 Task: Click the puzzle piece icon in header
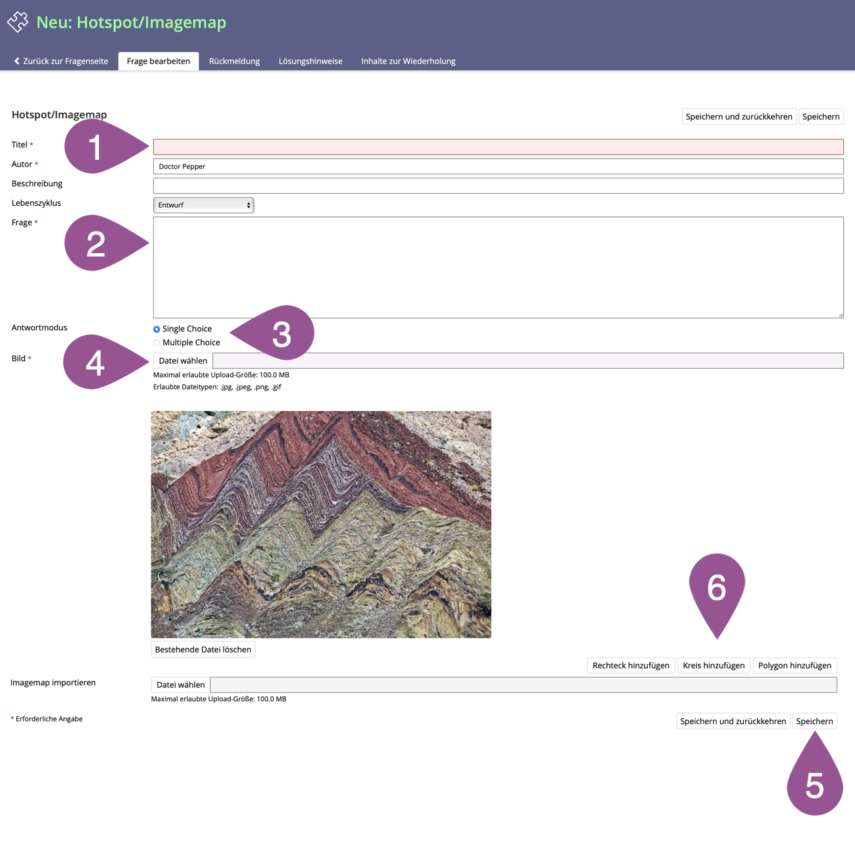[x=18, y=22]
